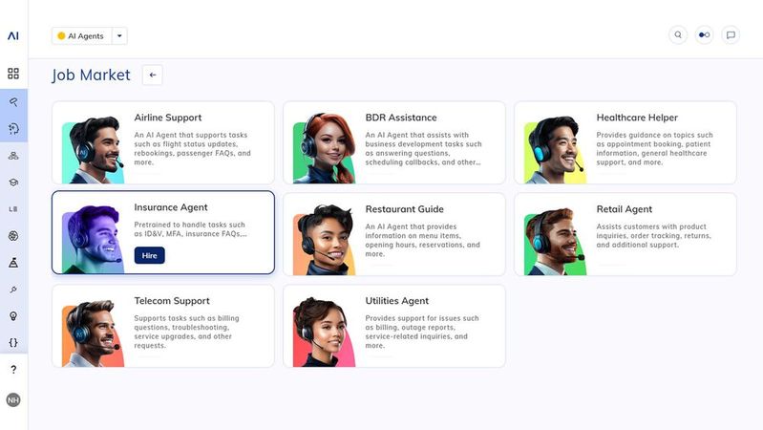Open the team group sidebar icon
Image resolution: width=763 pixels, height=430 pixels.
(x=13, y=156)
